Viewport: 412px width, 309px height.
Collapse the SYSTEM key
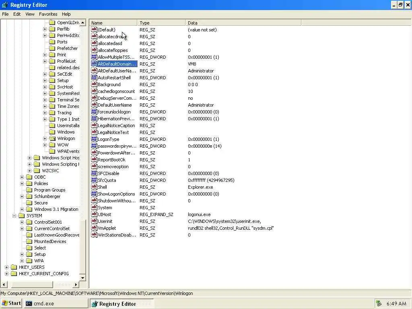pos(14,216)
